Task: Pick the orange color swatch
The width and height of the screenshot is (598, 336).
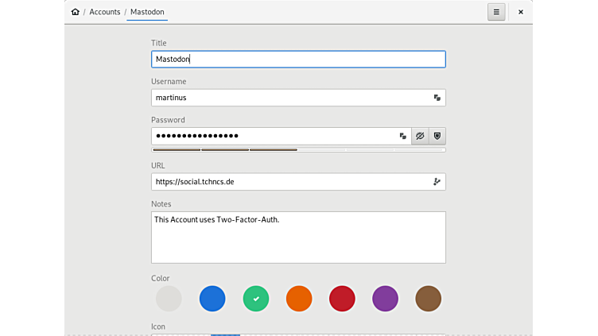Action: coord(299,299)
